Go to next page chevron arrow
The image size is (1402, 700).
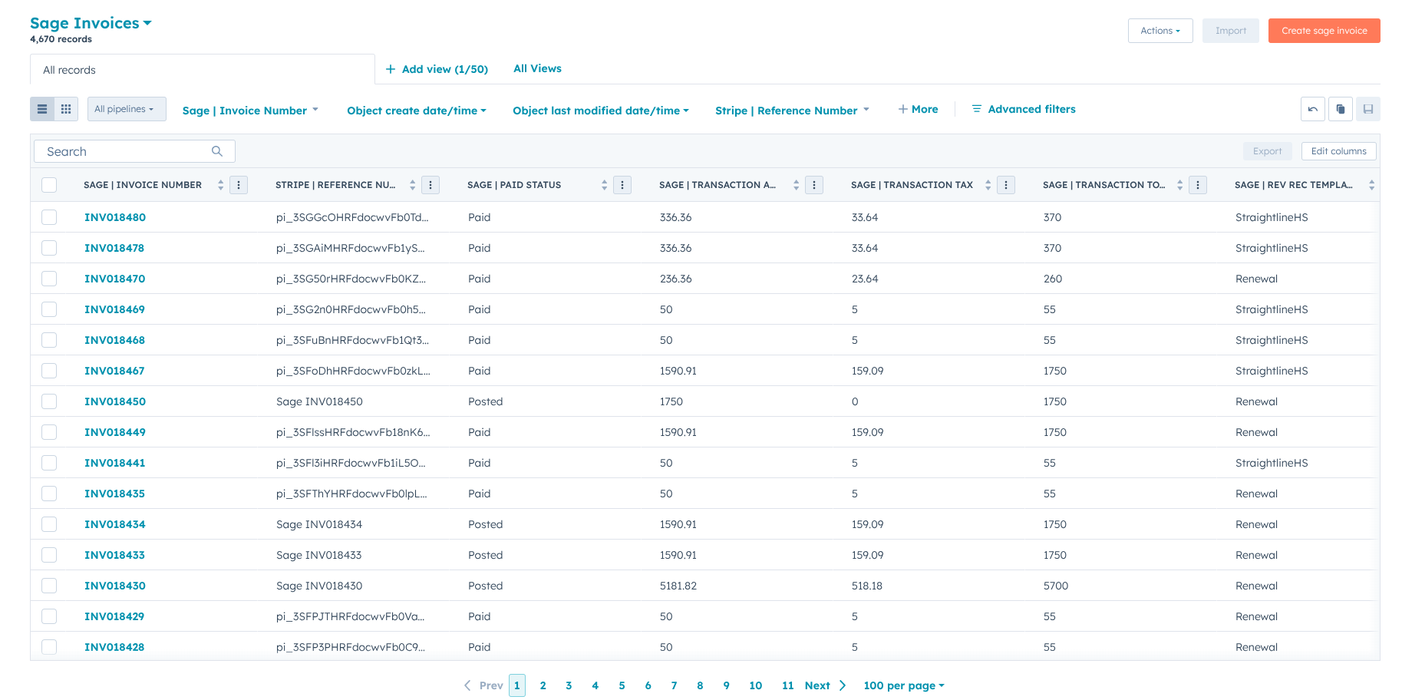pos(843,685)
